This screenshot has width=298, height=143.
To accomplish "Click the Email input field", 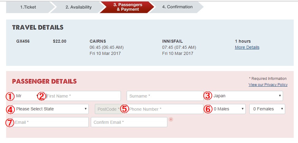I will [x=51, y=122].
